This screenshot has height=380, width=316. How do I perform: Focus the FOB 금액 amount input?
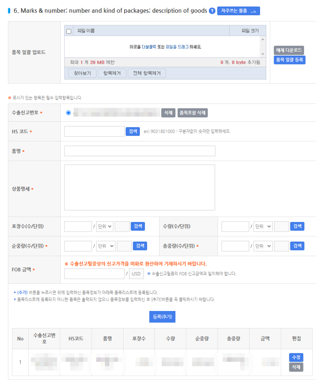tap(95, 273)
